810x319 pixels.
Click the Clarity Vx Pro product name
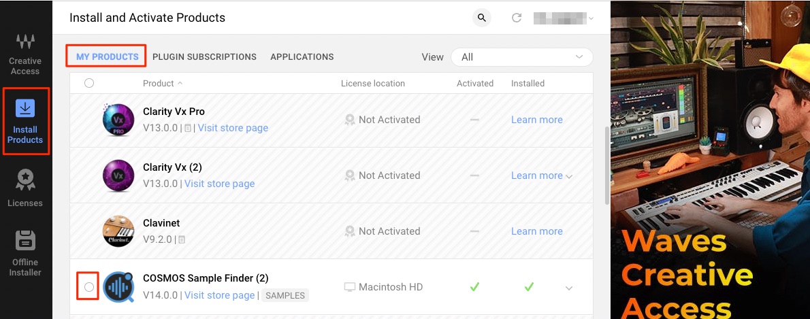click(x=174, y=112)
